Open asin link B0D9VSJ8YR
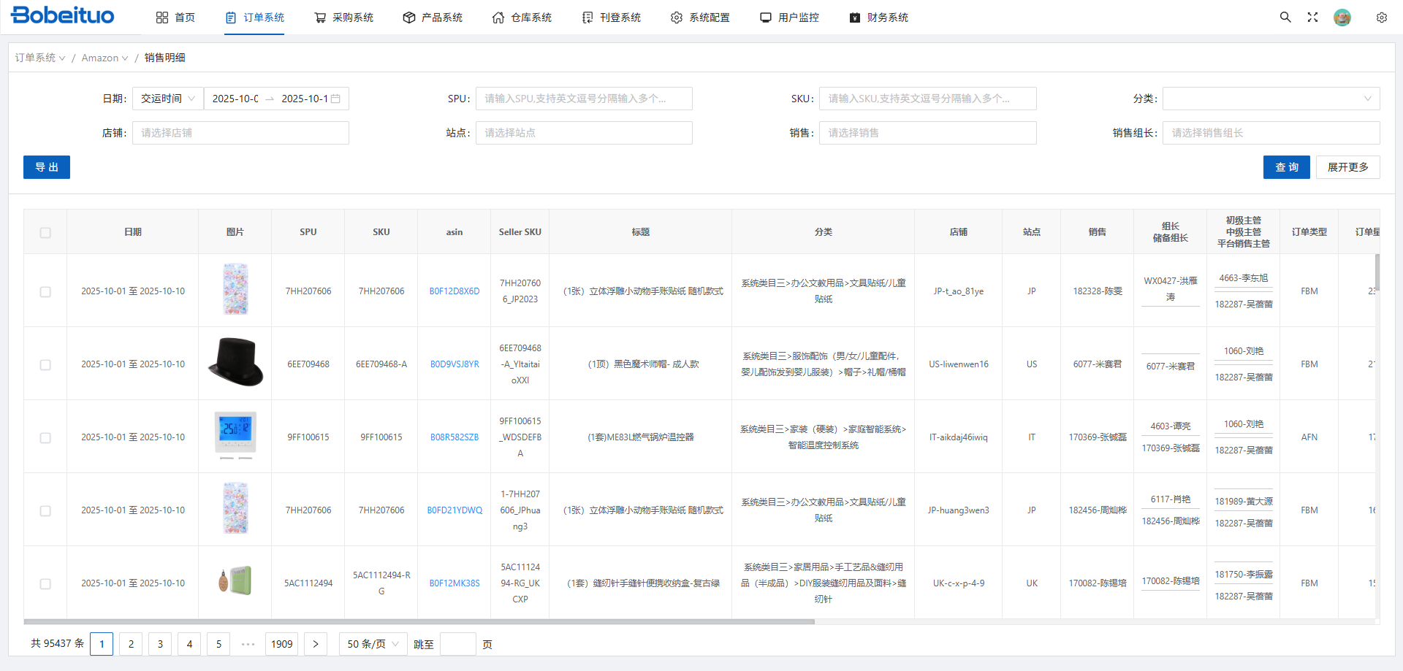1403x671 pixels. tap(455, 364)
